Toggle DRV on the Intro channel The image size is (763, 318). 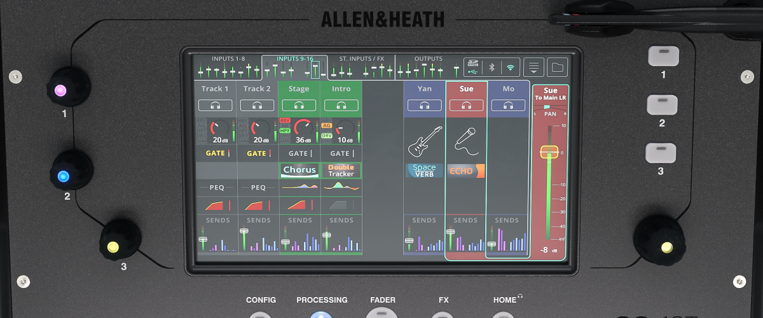point(327,135)
